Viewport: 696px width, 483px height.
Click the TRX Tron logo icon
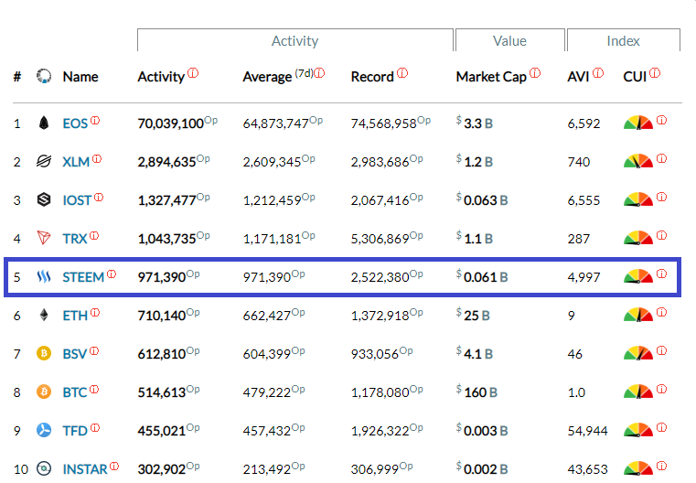(44, 238)
